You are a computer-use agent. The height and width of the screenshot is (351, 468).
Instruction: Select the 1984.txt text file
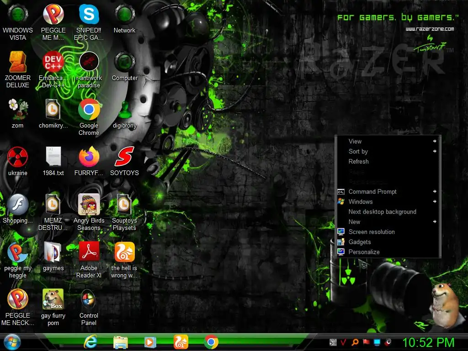coord(53,161)
